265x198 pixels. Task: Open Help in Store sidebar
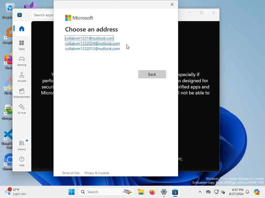tap(22, 161)
